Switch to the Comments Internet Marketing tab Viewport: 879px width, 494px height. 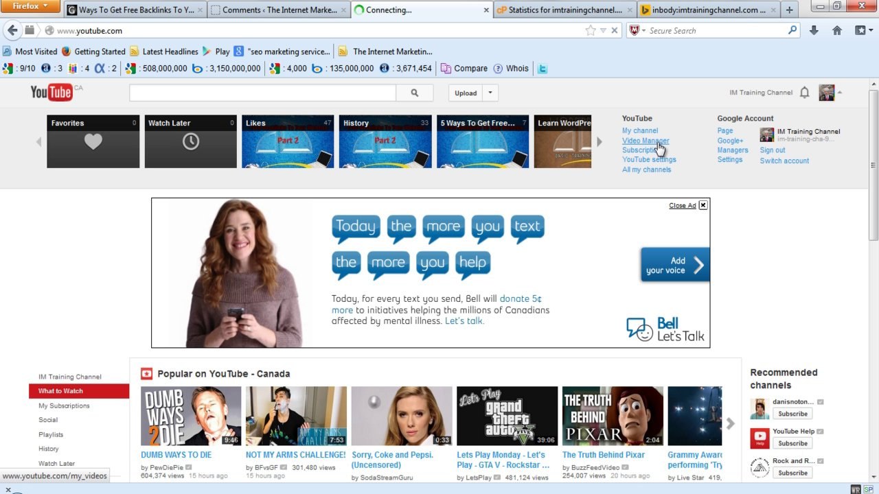pyautogui.click(x=279, y=10)
